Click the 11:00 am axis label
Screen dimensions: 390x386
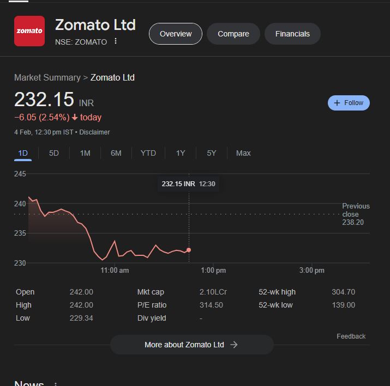115,271
